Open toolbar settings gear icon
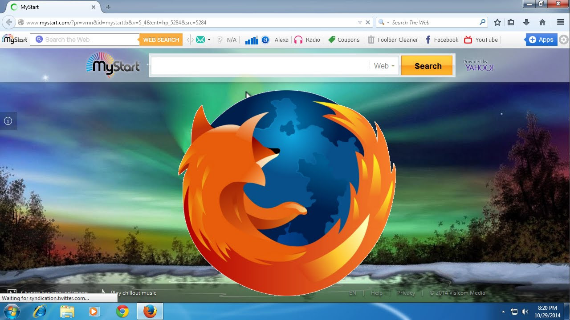Viewport: 570px width, 320px height. coord(564,40)
